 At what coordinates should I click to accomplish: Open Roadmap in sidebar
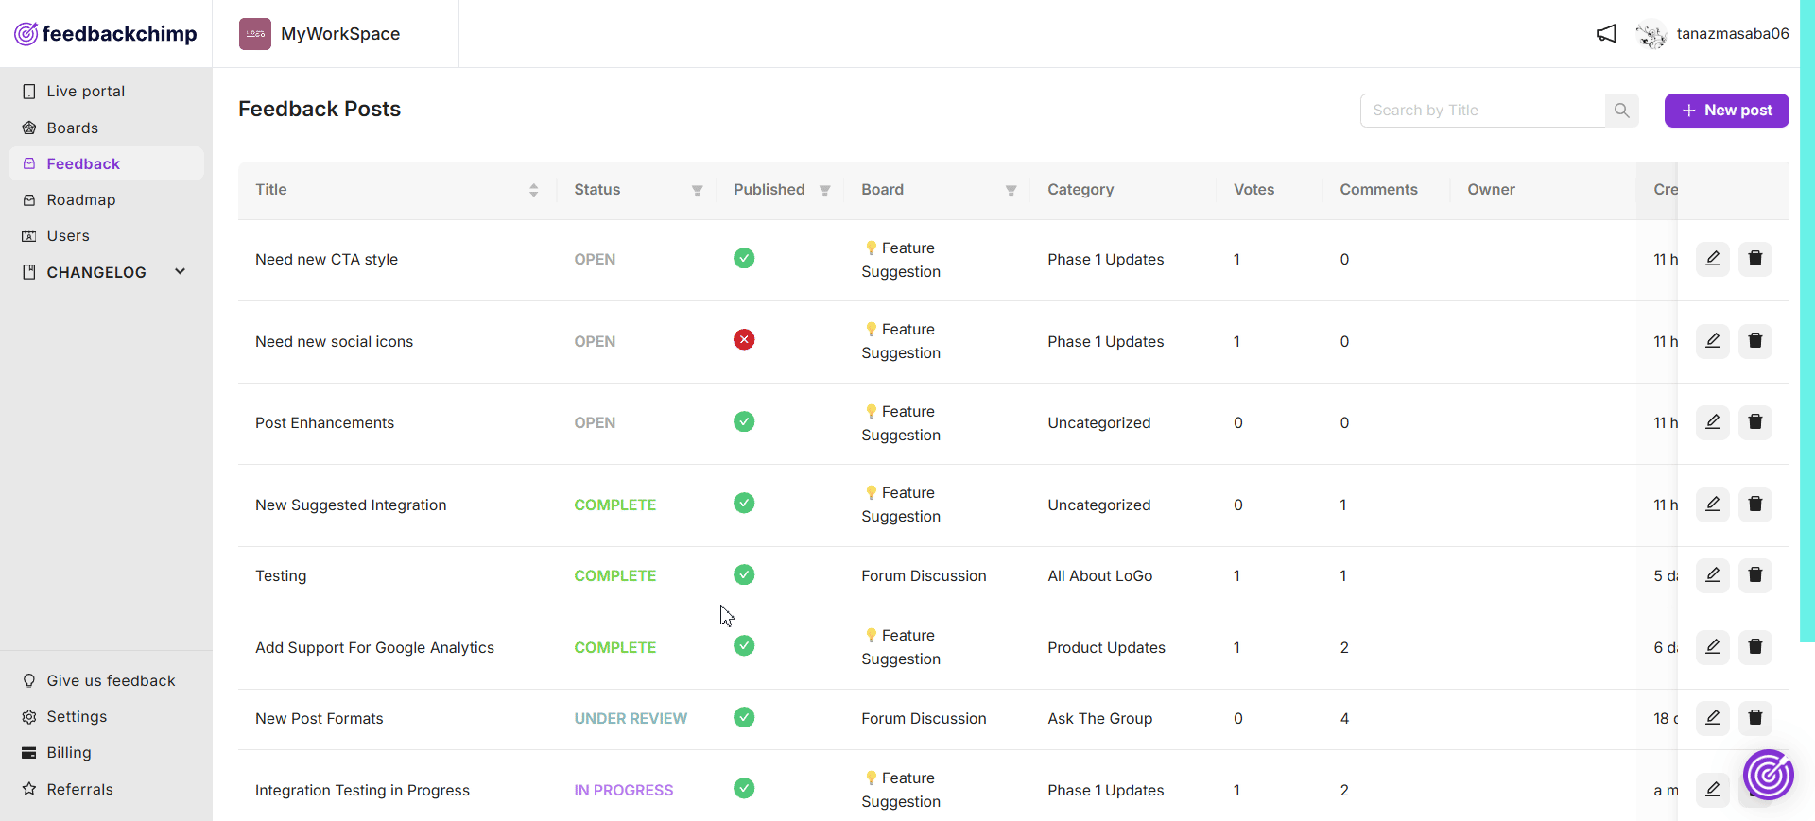[106, 199]
